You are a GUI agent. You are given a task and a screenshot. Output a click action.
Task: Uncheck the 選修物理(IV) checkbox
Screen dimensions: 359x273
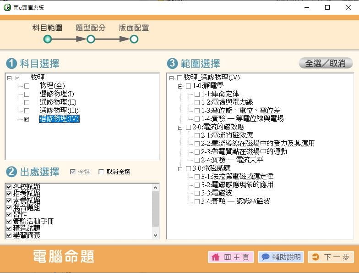pos(27,119)
